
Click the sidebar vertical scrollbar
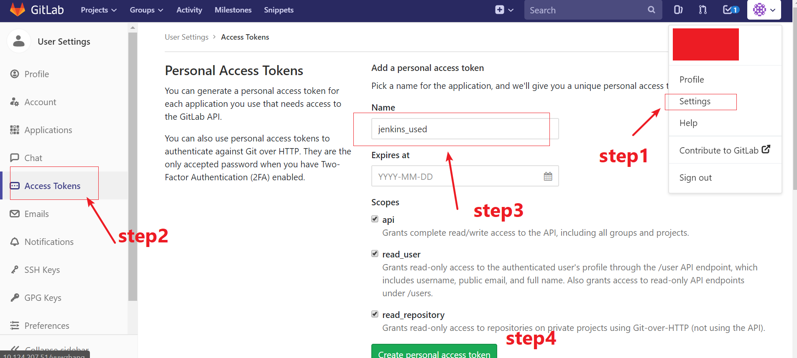point(133,167)
